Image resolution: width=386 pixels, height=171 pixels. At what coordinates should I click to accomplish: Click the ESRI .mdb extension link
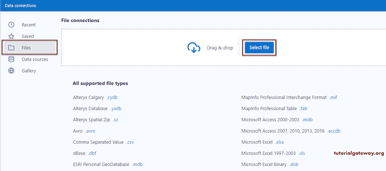pos(137,164)
